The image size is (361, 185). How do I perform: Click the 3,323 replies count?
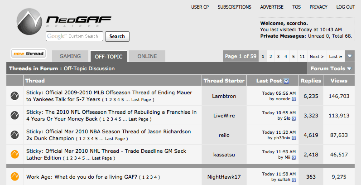click(311, 116)
